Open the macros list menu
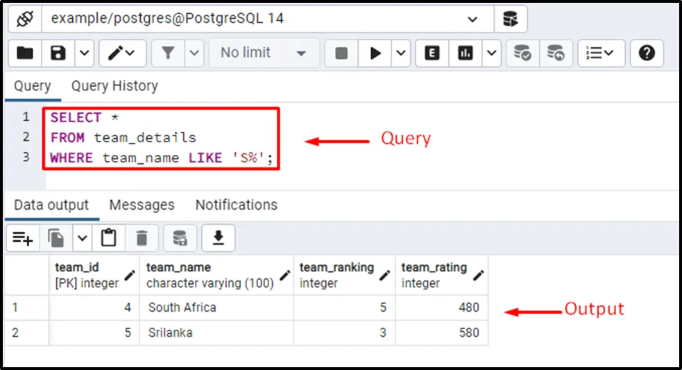 (601, 53)
